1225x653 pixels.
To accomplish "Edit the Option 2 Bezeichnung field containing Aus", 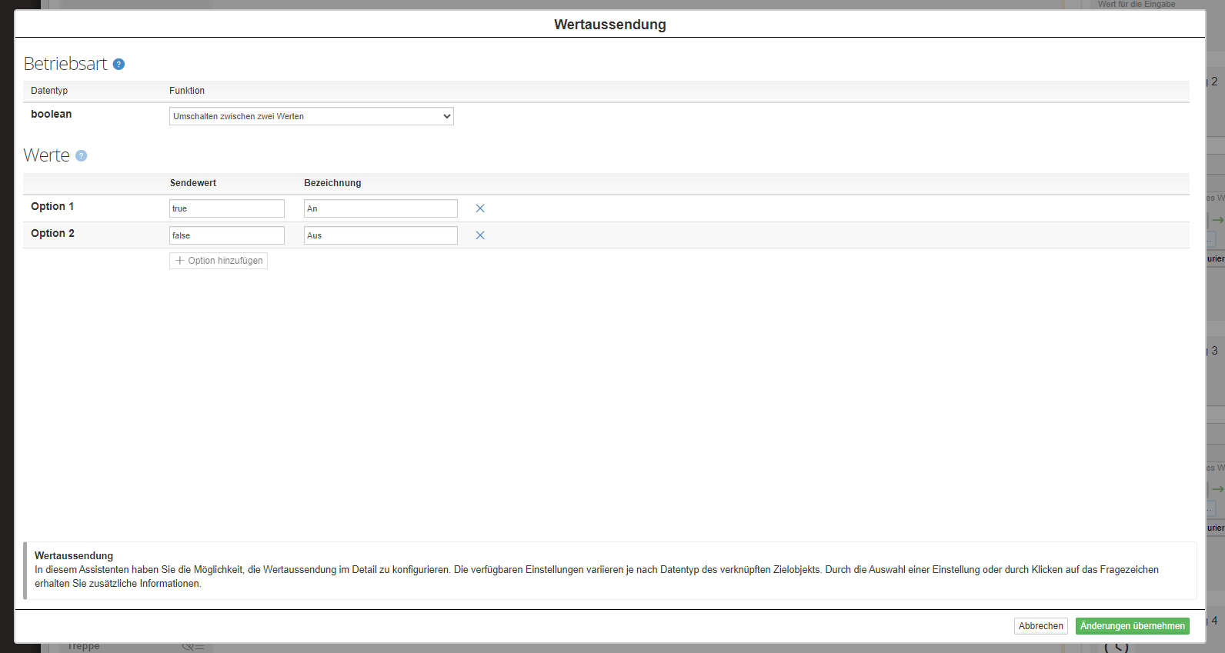I will (x=380, y=235).
